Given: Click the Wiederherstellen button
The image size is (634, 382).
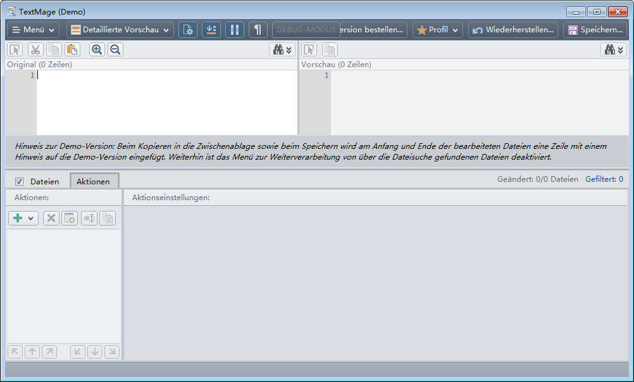Looking at the screenshot, I should tap(513, 29).
